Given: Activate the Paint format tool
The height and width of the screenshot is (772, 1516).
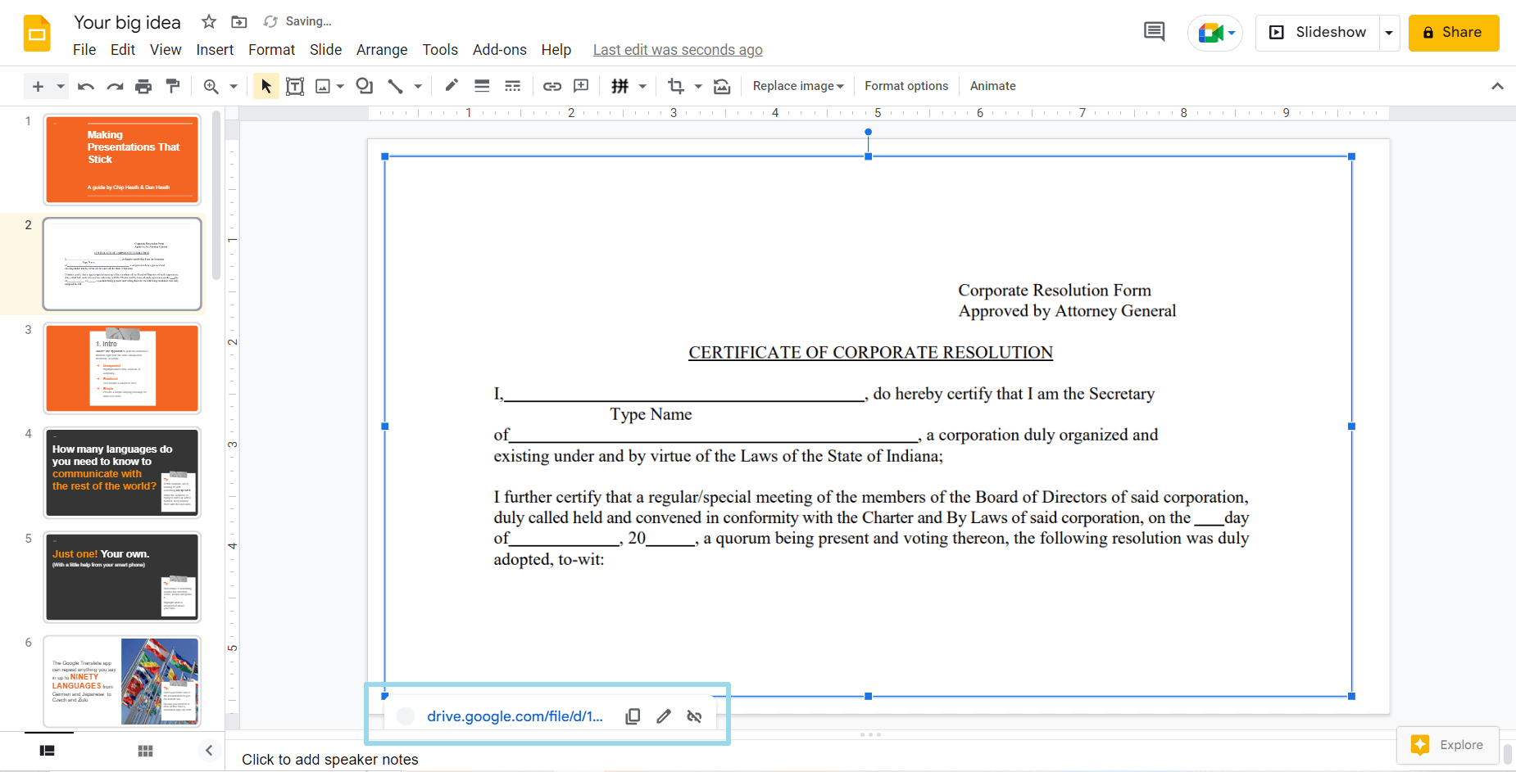Looking at the screenshot, I should [x=173, y=86].
